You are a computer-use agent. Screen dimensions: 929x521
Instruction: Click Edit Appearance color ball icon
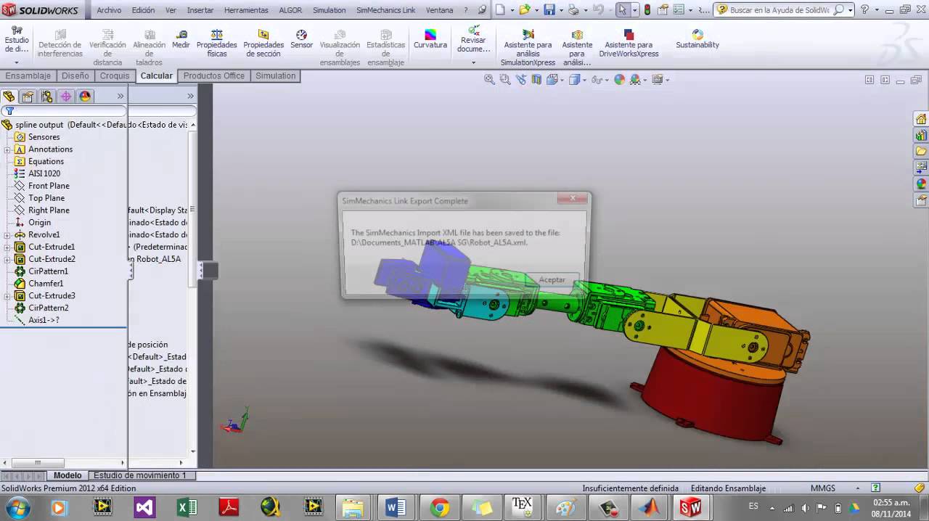(x=619, y=80)
